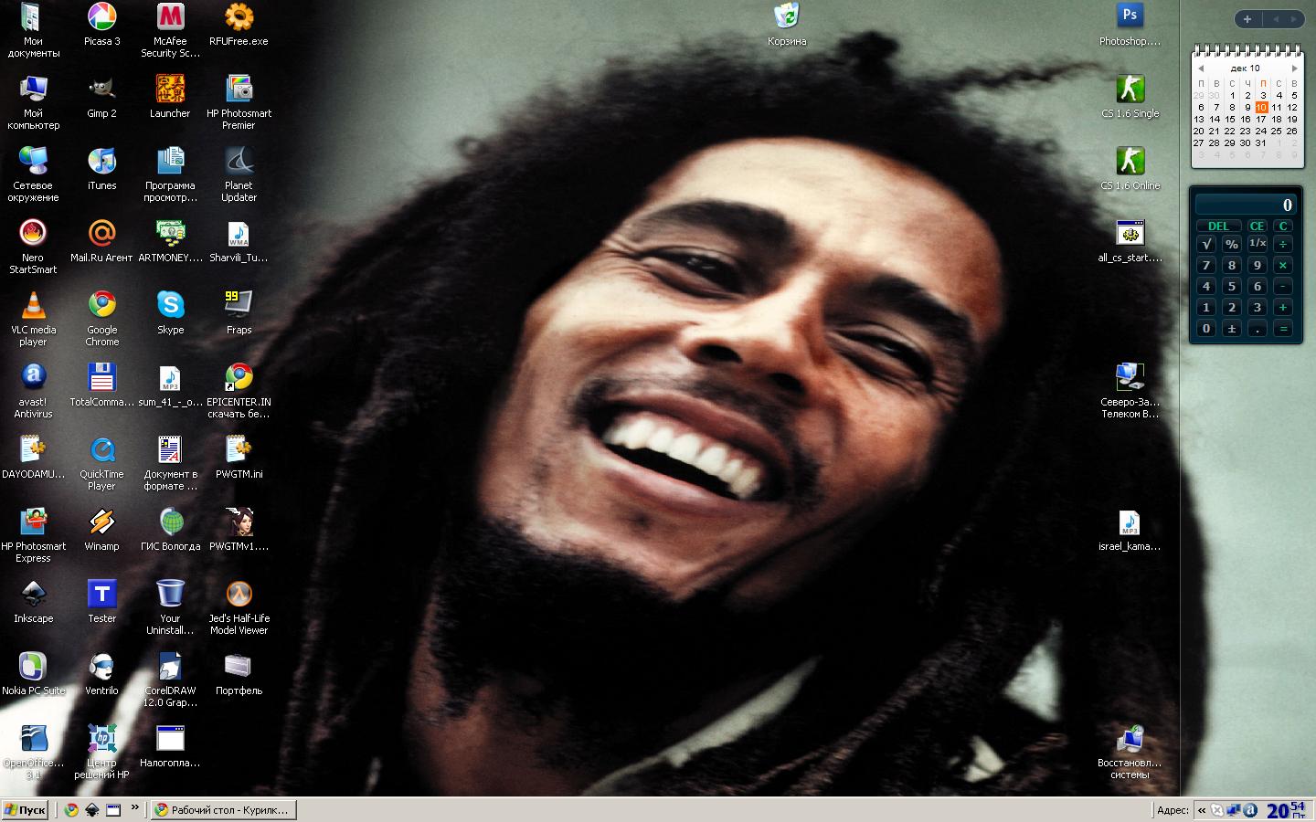Expand hidden system tray icons
The image size is (1316, 822).
[1202, 810]
